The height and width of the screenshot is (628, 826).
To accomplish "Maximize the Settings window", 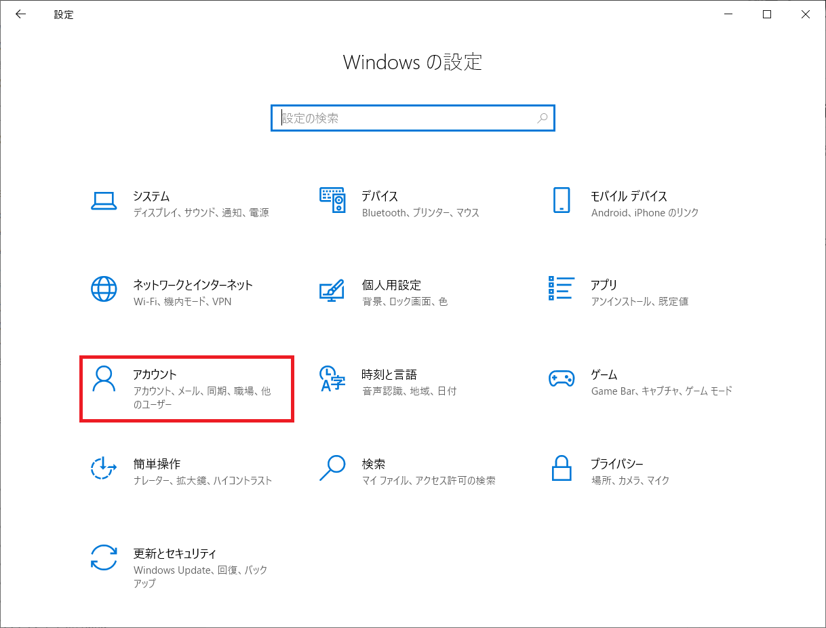I will pos(767,14).
